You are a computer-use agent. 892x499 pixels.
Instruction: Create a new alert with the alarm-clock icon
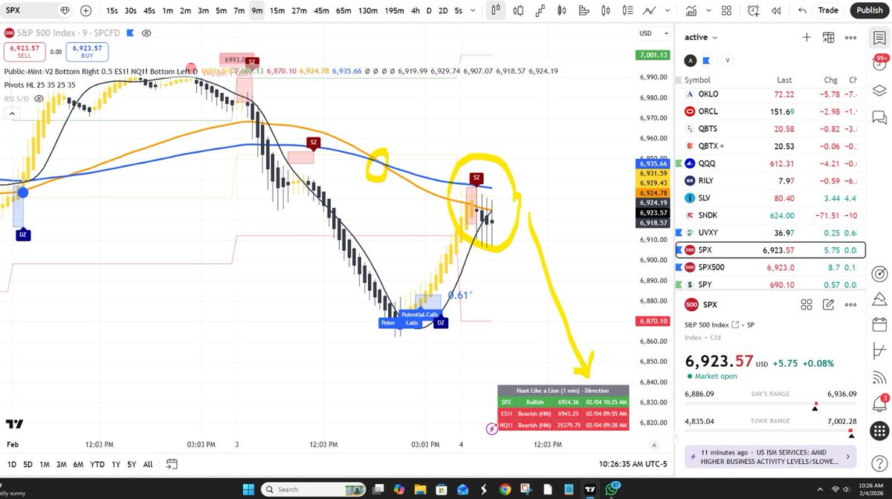click(x=754, y=10)
